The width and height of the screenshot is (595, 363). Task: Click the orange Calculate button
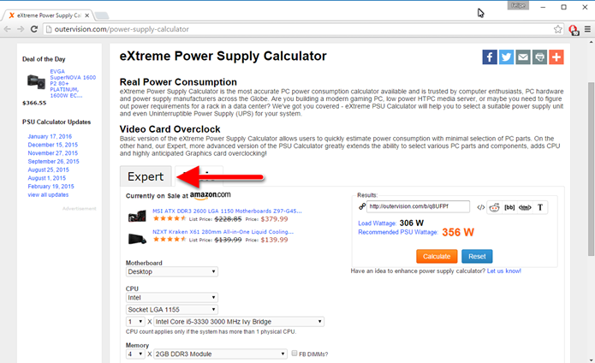click(x=437, y=257)
